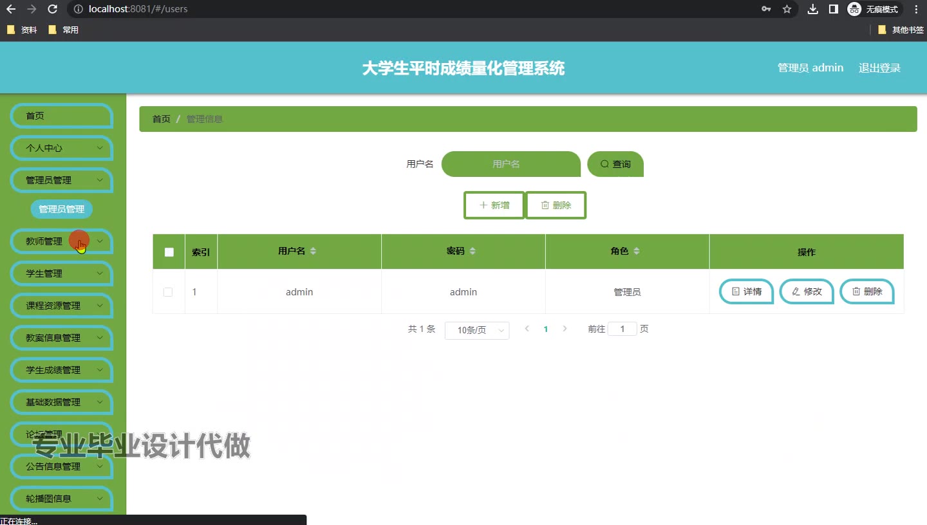The width and height of the screenshot is (927, 525).
Task: Expand the 课程资源管理 sidebar menu
Action: 62,306
